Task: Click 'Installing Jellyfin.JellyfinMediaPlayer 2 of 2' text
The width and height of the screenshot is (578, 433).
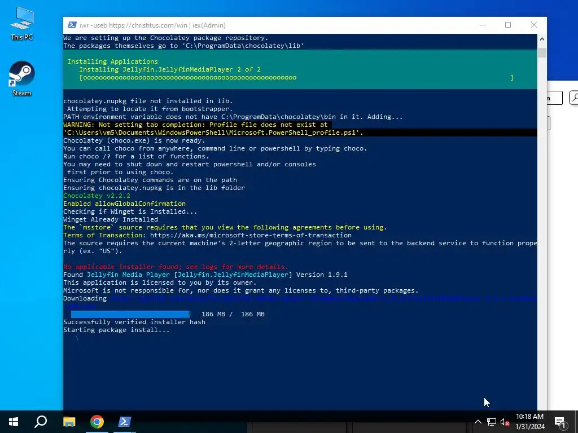Action: coord(170,69)
